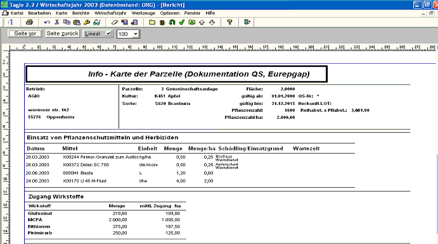Screen dimensions: 438x244
Task: Open the Berichte menu
Action: click(x=81, y=13)
